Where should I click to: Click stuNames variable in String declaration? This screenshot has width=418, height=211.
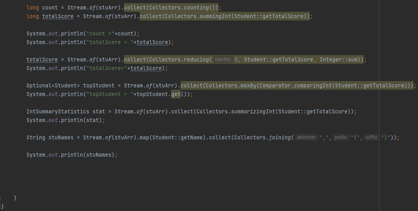pos(61,138)
